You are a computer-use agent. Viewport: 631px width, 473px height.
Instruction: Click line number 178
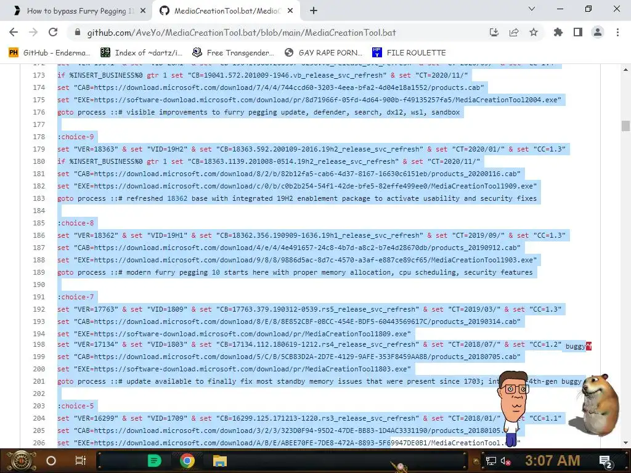tap(39, 137)
